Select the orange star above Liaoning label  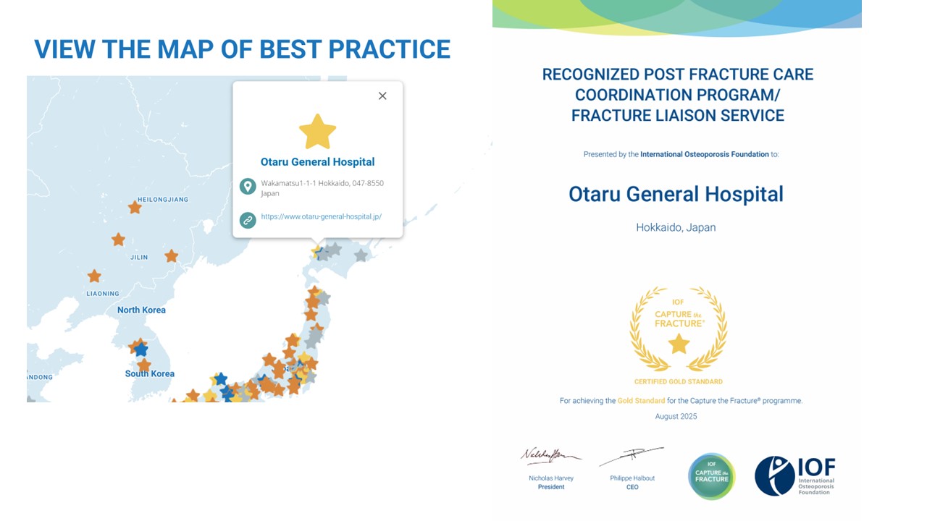(94, 276)
